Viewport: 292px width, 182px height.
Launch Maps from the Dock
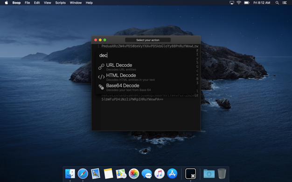coord(121,174)
